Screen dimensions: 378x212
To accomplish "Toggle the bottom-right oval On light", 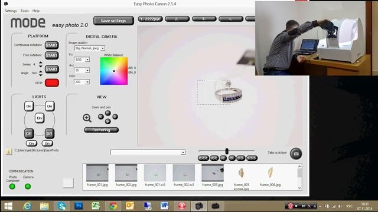I will pos(47,144).
